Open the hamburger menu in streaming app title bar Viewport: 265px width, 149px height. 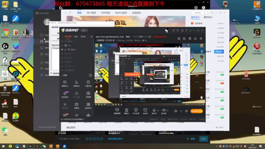tap(190, 30)
